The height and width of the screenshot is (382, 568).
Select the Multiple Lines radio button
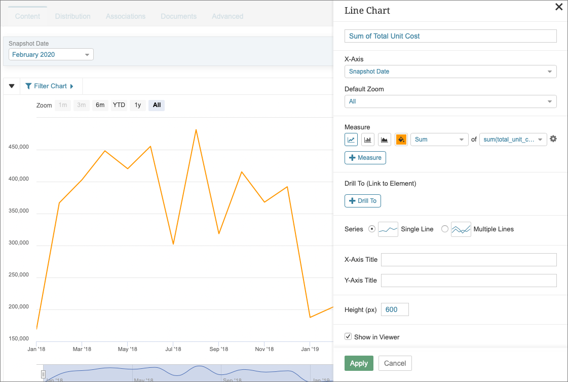444,229
